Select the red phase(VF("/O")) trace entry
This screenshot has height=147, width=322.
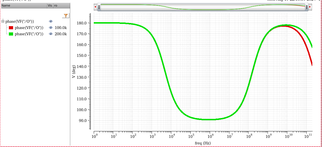(x=29, y=28)
